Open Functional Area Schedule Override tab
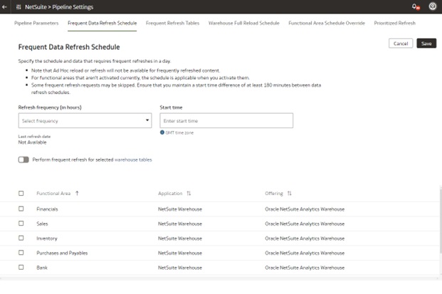Viewport: 442px width, 294px height. point(327,23)
